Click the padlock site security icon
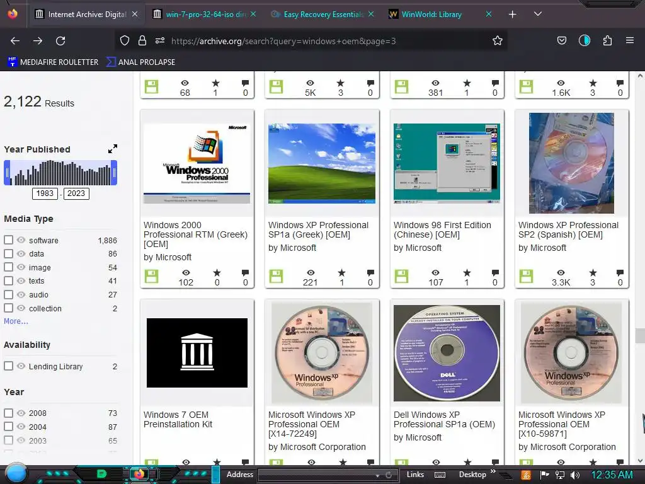The height and width of the screenshot is (484, 645). coord(142,40)
